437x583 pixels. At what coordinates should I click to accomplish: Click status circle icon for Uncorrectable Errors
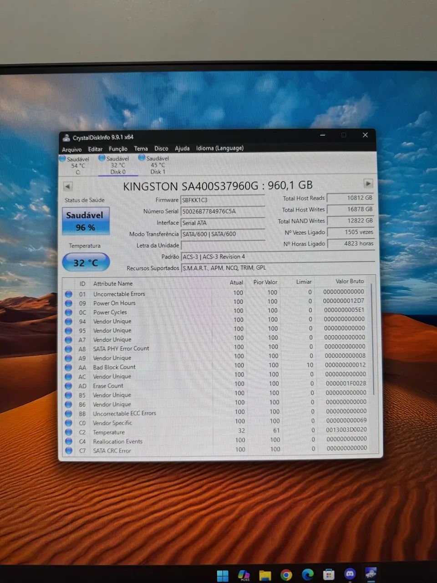point(69,294)
